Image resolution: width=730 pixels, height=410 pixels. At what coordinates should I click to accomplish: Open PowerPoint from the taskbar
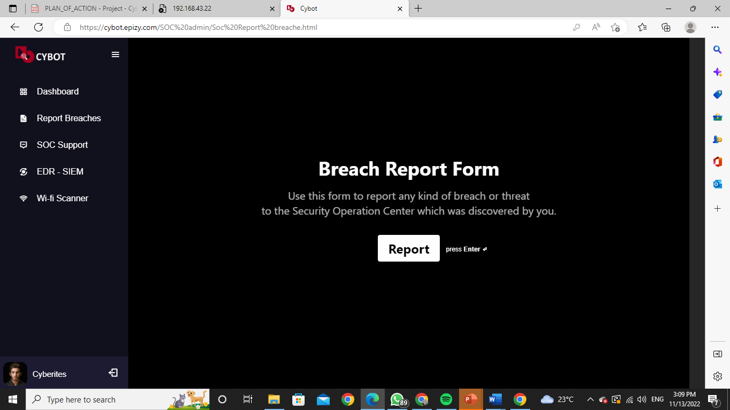pyautogui.click(x=471, y=399)
